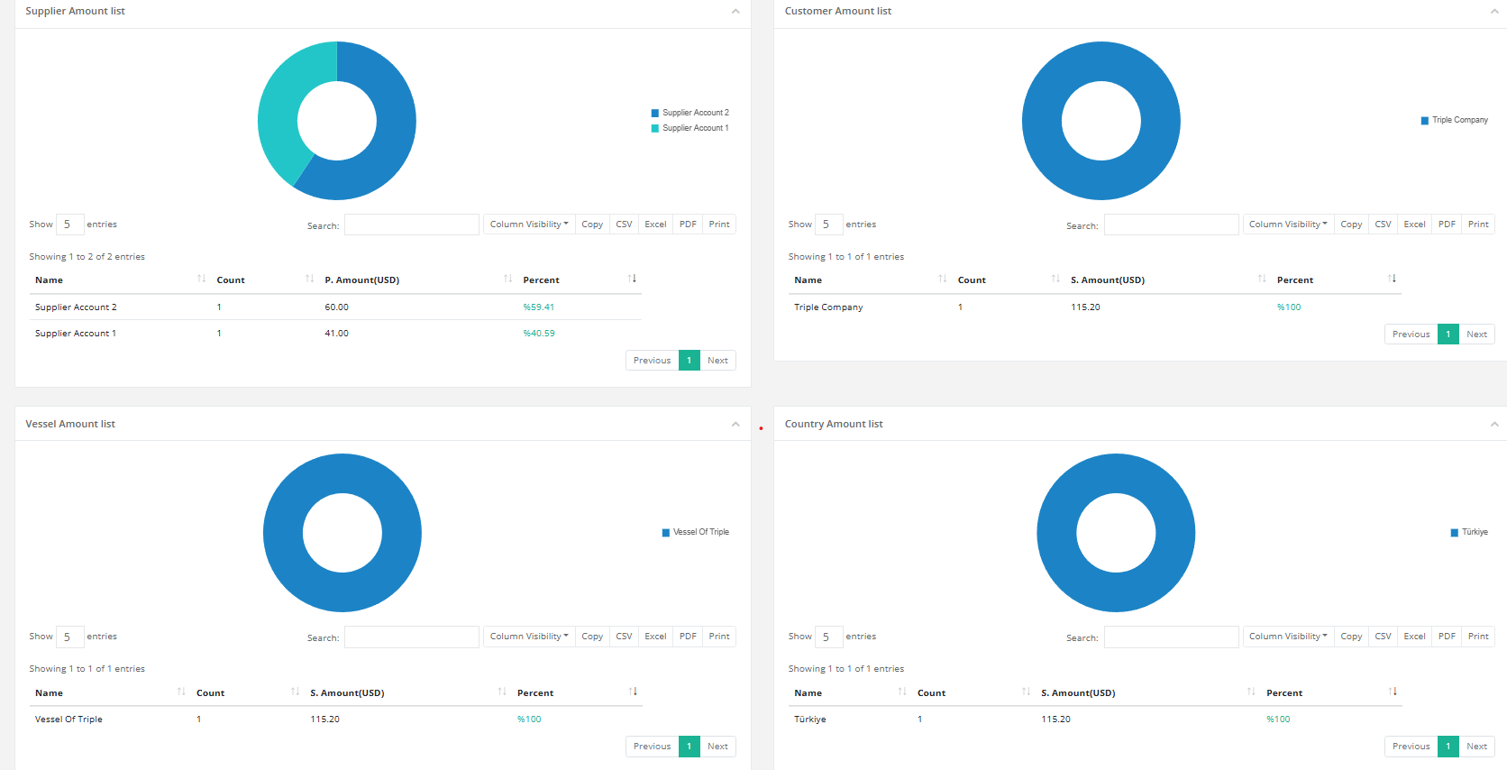Sort Vessel list by Name column icon
The image size is (1507, 770).
click(181, 692)
